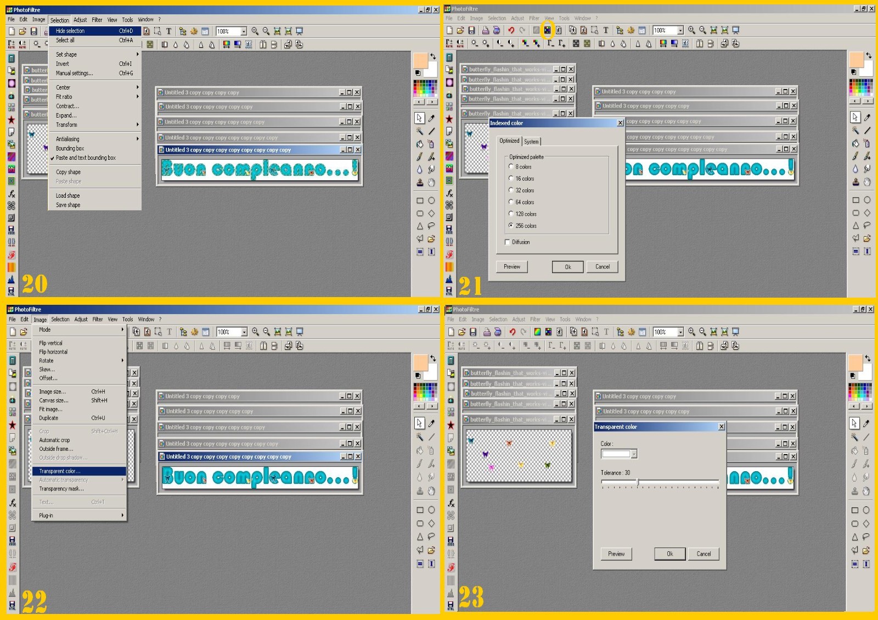878x620 pixels.
Task: Select the 8 colors radio button
Action: click(x=511, y=166)
